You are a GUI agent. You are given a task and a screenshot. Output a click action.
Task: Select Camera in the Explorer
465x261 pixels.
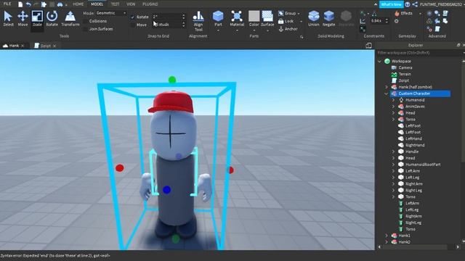coord(405,67)
